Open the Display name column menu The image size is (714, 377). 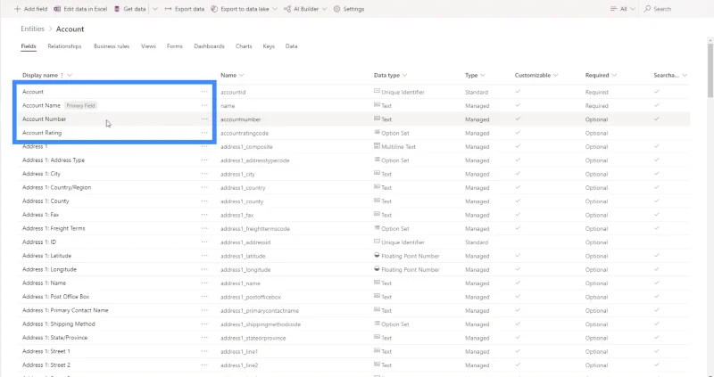click(x=70, y=76)
